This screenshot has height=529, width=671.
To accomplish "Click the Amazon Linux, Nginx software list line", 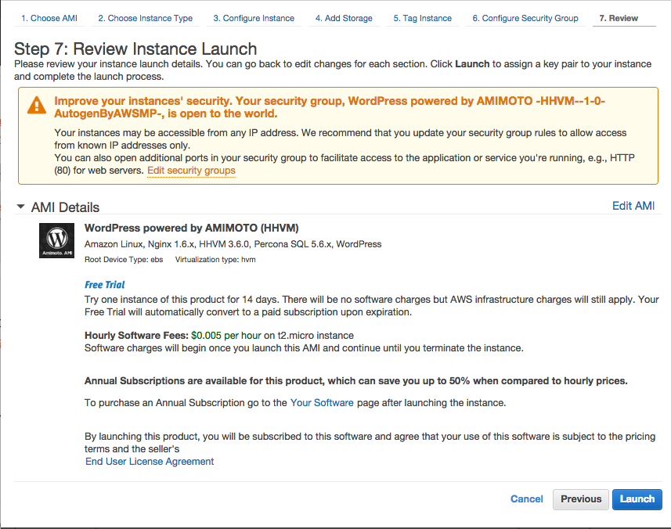I will coord(233,244).
